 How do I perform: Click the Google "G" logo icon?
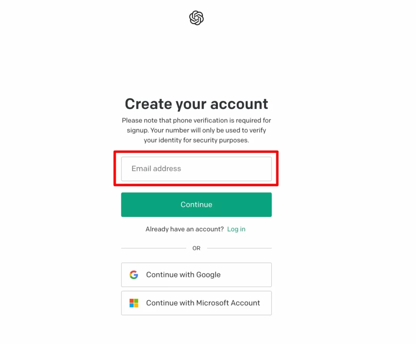pos(134,275)
